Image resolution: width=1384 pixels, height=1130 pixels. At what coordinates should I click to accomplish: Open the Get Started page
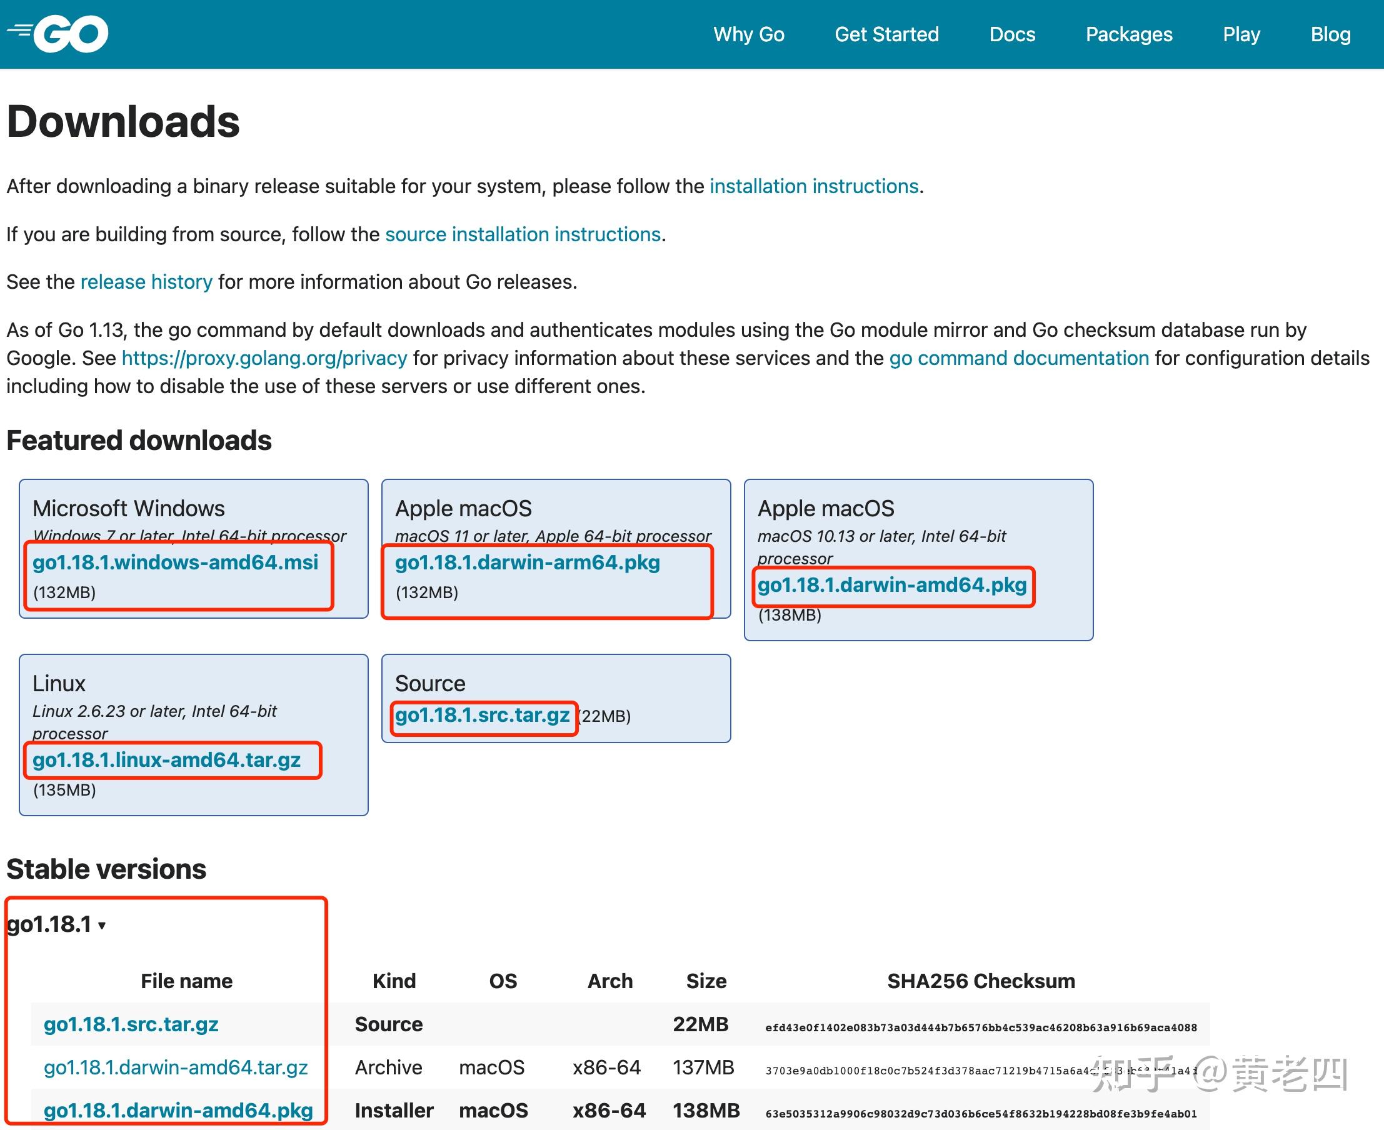886,34
